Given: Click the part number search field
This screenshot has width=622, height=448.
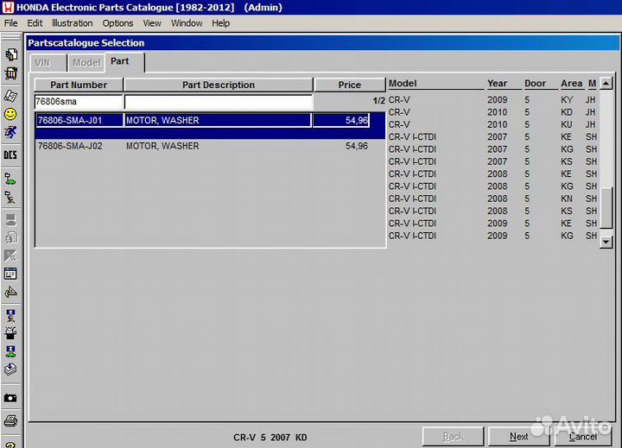Looking at the screenshot, I should [79, 102].
